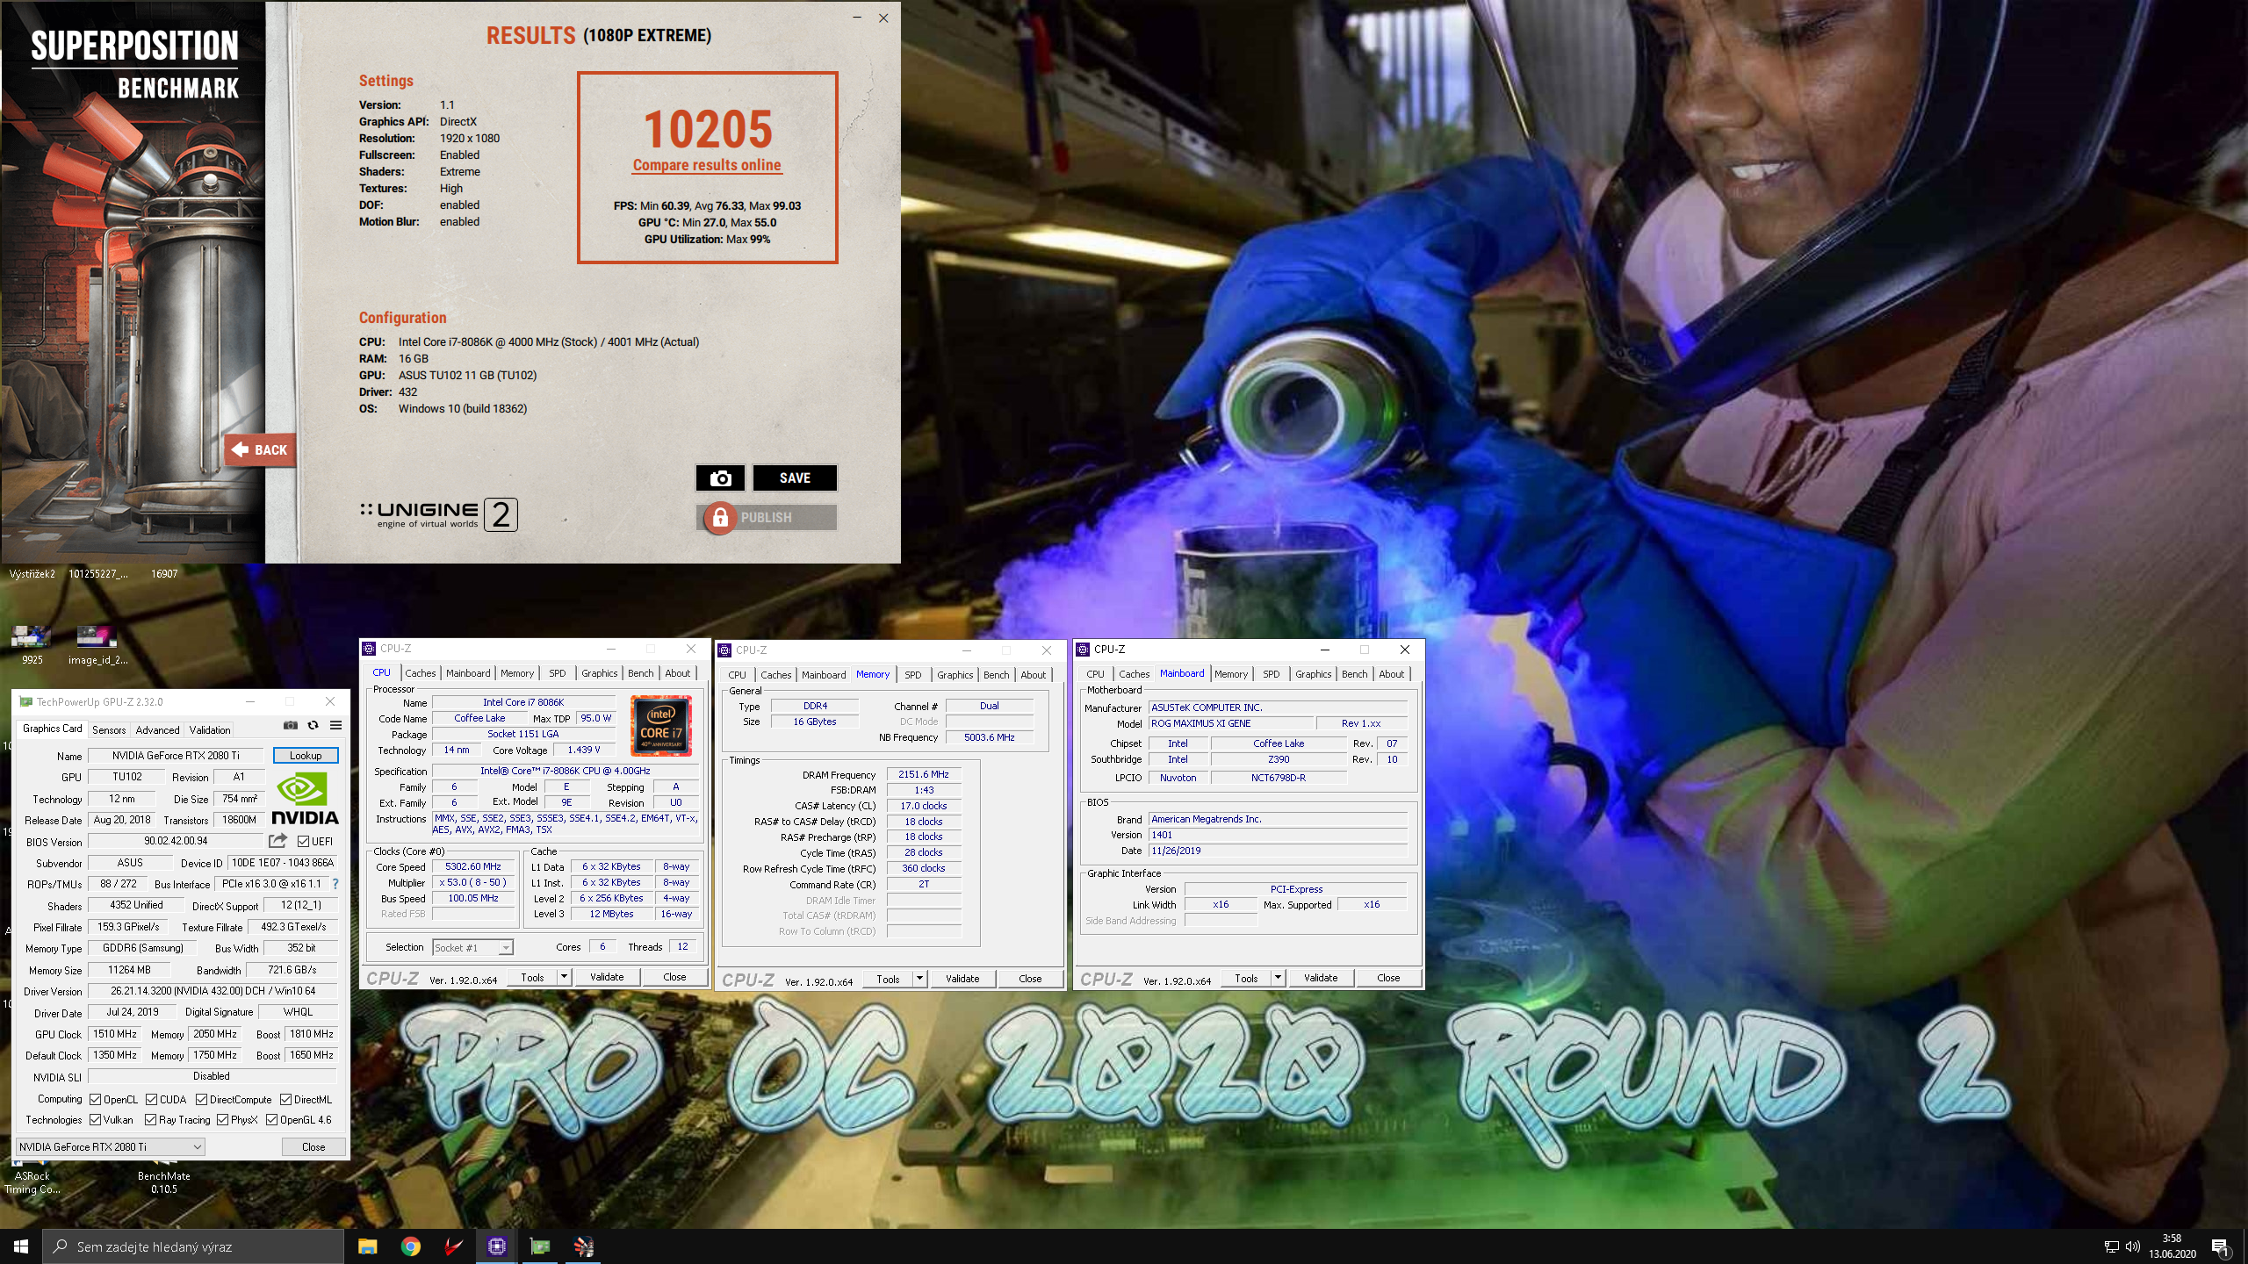Open the Socket #1 selection dropdown
This screenshot has height=1264, width=2248.
472,947
